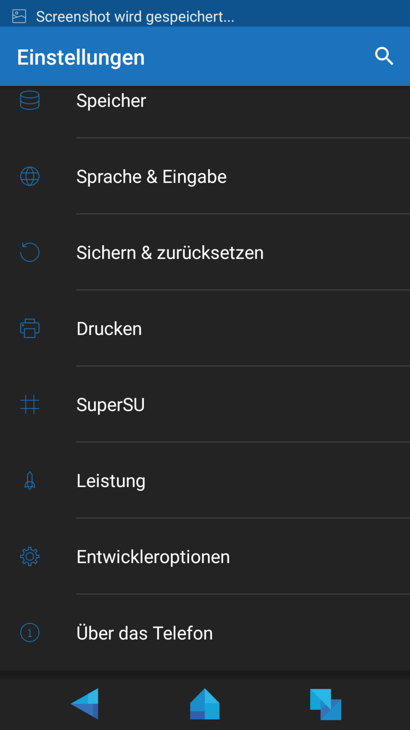Go to Leistung settings

tap(111, 481)
